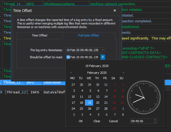Decrease time with spinner down arrow
Screen dimensions: 171x132
[155, 122]
